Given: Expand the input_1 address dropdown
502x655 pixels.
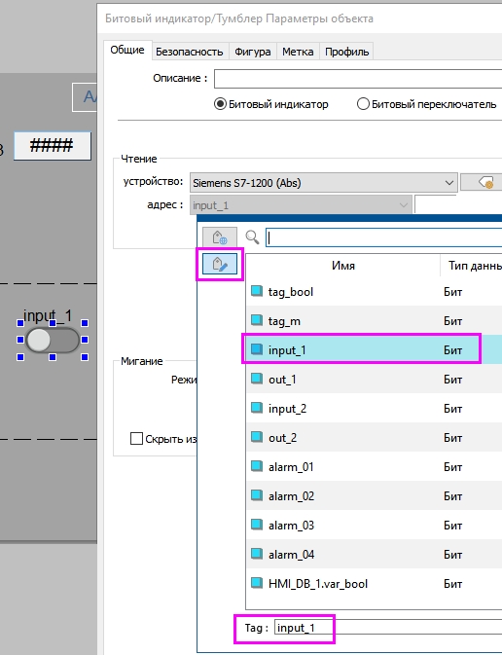Looking at the screenshot, I should (x=301, y=205).
